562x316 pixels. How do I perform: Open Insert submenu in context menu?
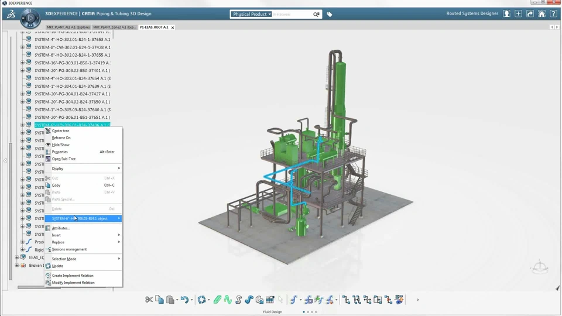coord(83,235)
